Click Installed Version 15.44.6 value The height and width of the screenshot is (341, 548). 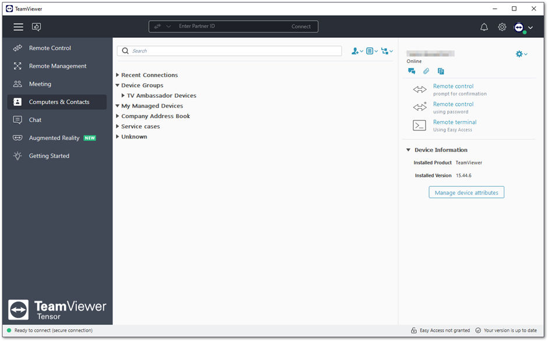point(463,176)
